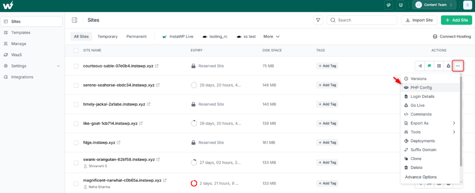Click the green flag icon for courteous-sable
Viewport: 475px width, 193px height.
coord(429,66)
